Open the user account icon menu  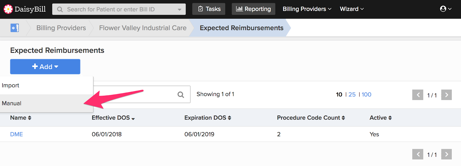pos(445,9)
